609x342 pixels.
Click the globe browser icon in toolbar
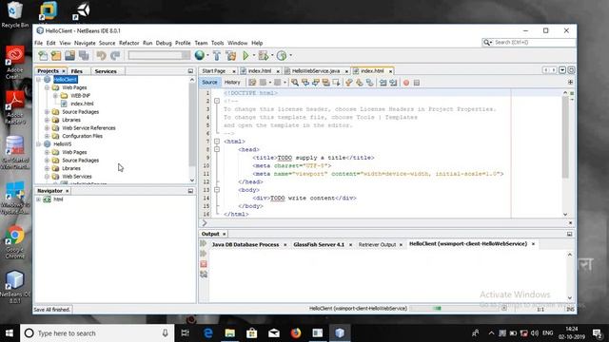200,55
